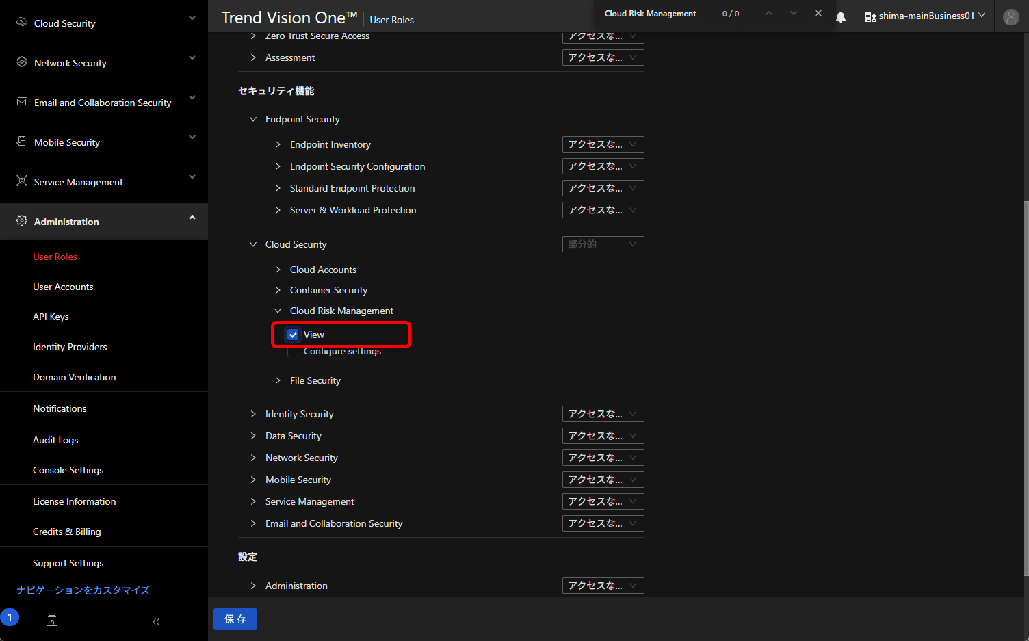Click the Cloud Security sidebar icon
1029x641 pixels.
click(x=22, y=22)
